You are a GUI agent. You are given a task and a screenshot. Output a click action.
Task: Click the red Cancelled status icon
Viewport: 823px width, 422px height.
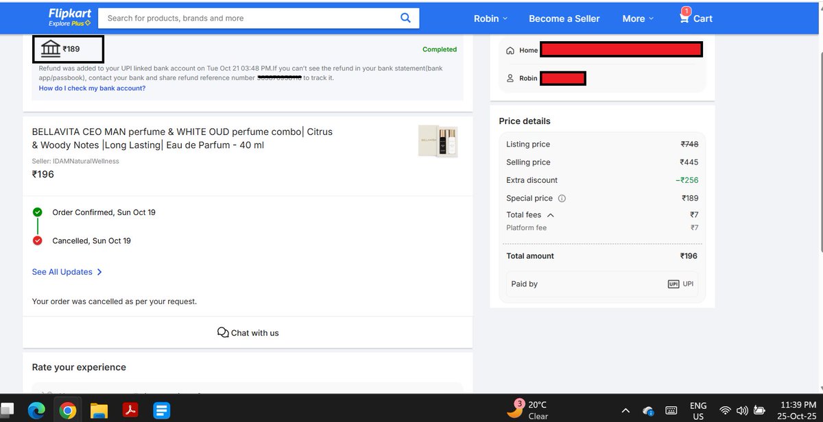(38, 240)
